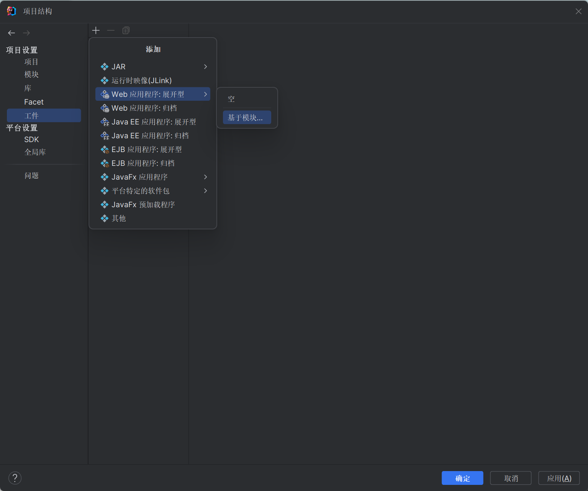Select Java EE 应用程序: 归档 entry
Image resolution: width=588 pixels, height=491 pixels.
153,136
